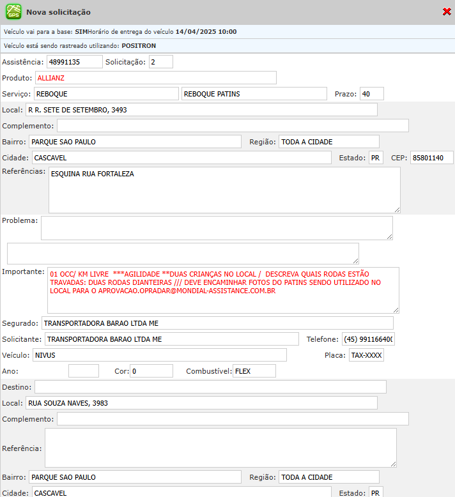Select the Segurado field

[217, 323]
